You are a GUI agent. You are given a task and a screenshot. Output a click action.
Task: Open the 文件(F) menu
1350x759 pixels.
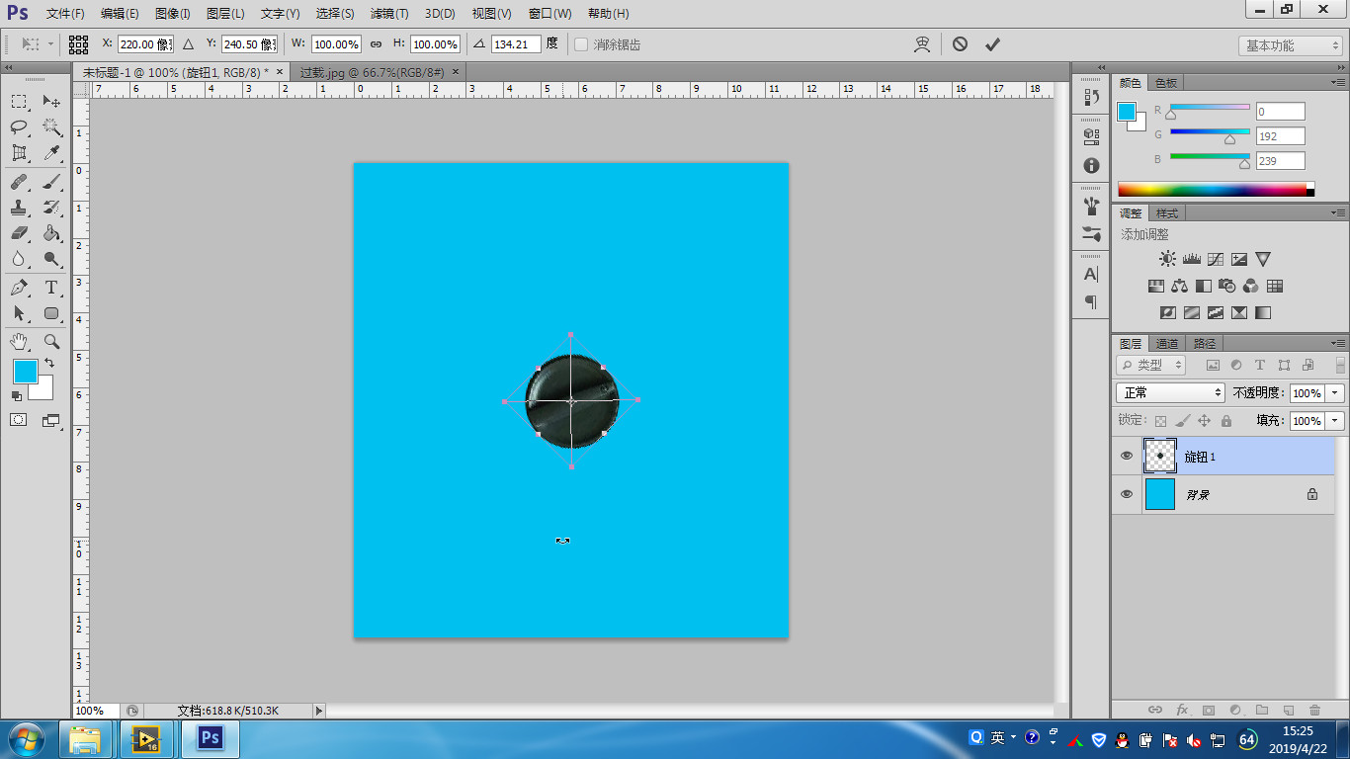[65, 14]
